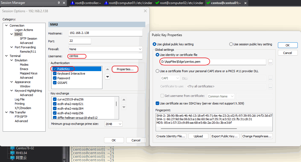Switch to root@controller:~ tab
This screenshot has height=162, width=301.
pyautogui.click(x=86, y=3)
